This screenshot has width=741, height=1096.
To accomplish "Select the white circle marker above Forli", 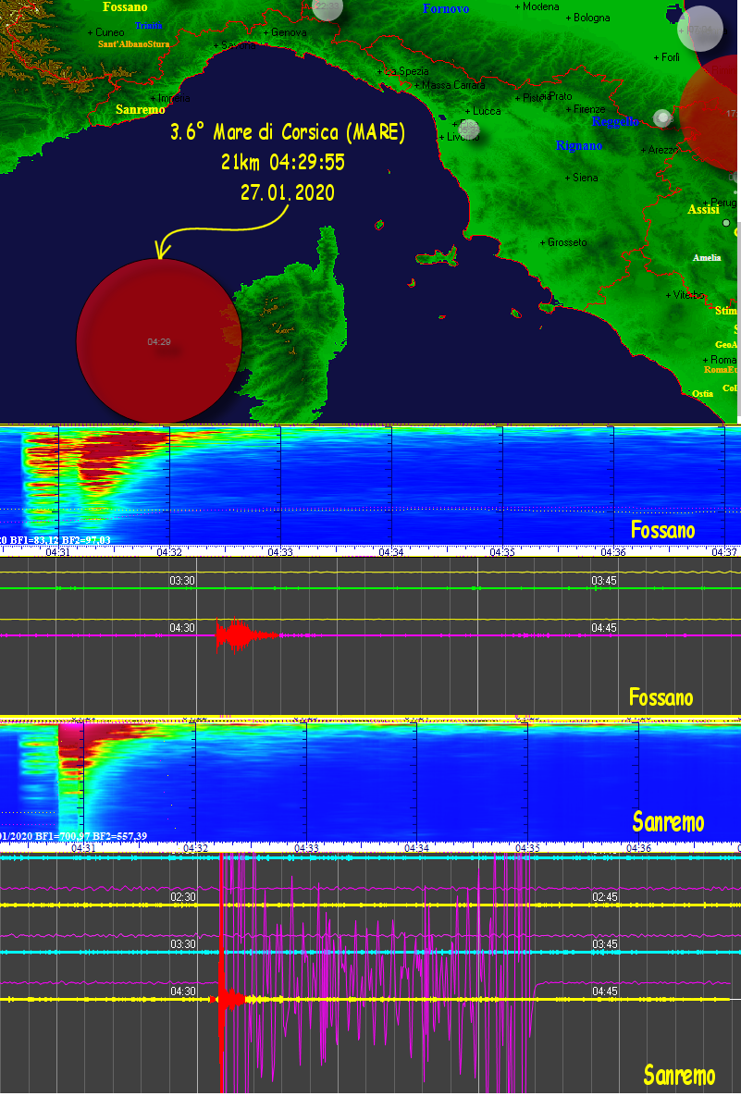I will pos(700,28).
